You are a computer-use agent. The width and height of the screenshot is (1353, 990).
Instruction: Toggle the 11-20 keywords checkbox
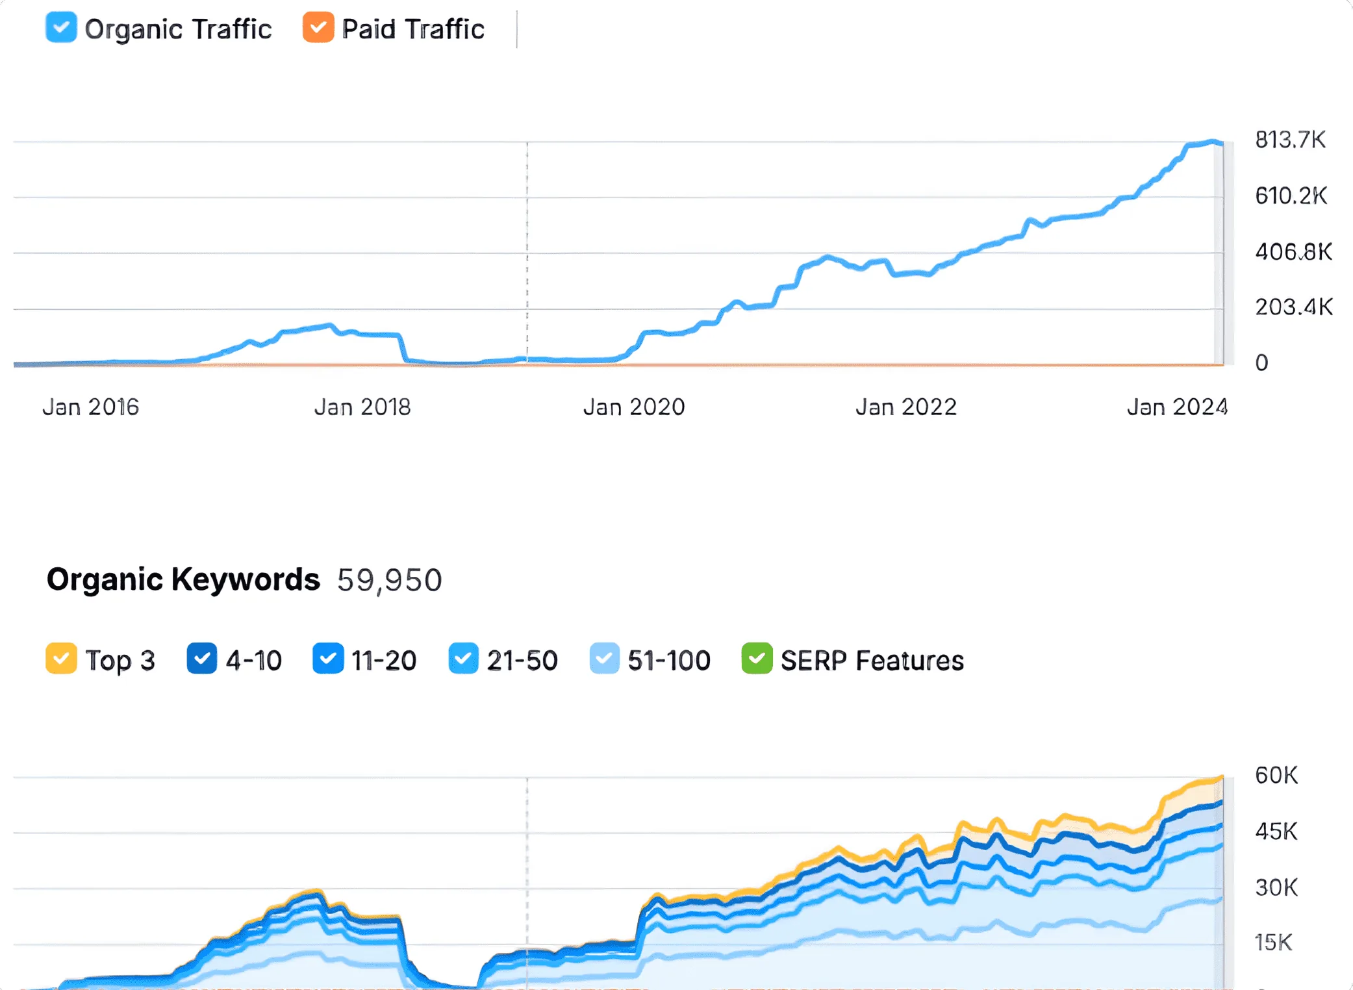[328, 659]
